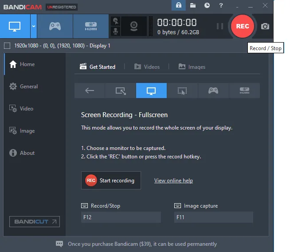
Task: Open the General settings section
Action: 35,87
